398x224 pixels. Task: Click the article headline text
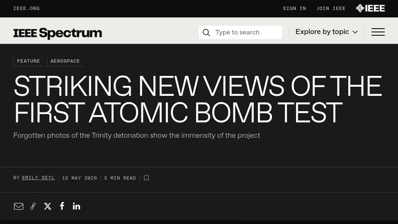pos(198,99)
